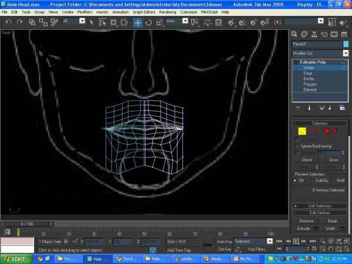Click the time slider 0 / 100 handle
352x264 pixels.
click(27, 224)
